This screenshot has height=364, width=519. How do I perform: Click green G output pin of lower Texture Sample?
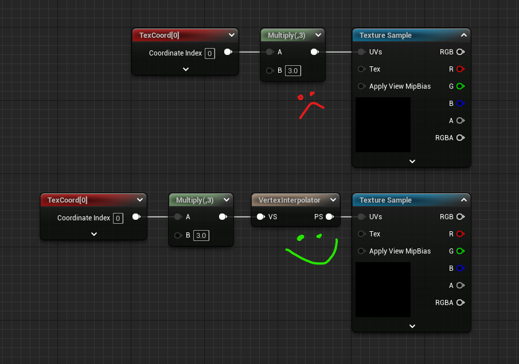click(x=460, y=251)
